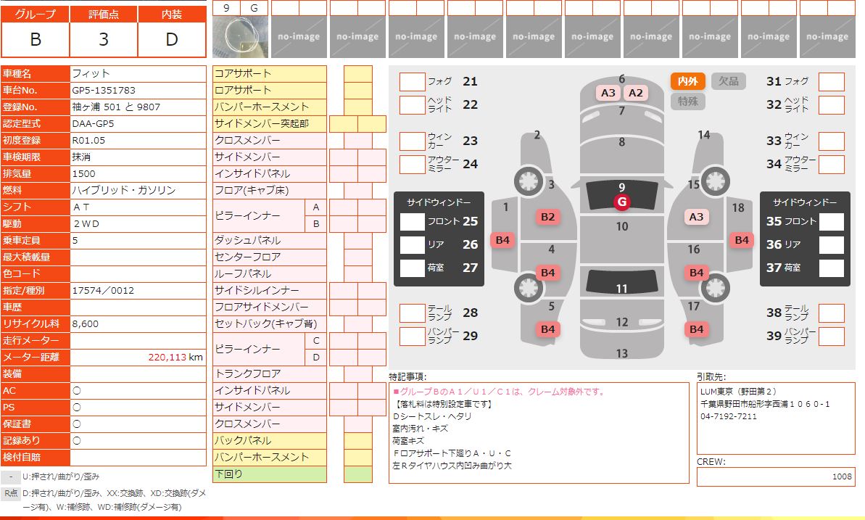
Task: Switch to the 欠品 view
Action: tap(728, 81)
